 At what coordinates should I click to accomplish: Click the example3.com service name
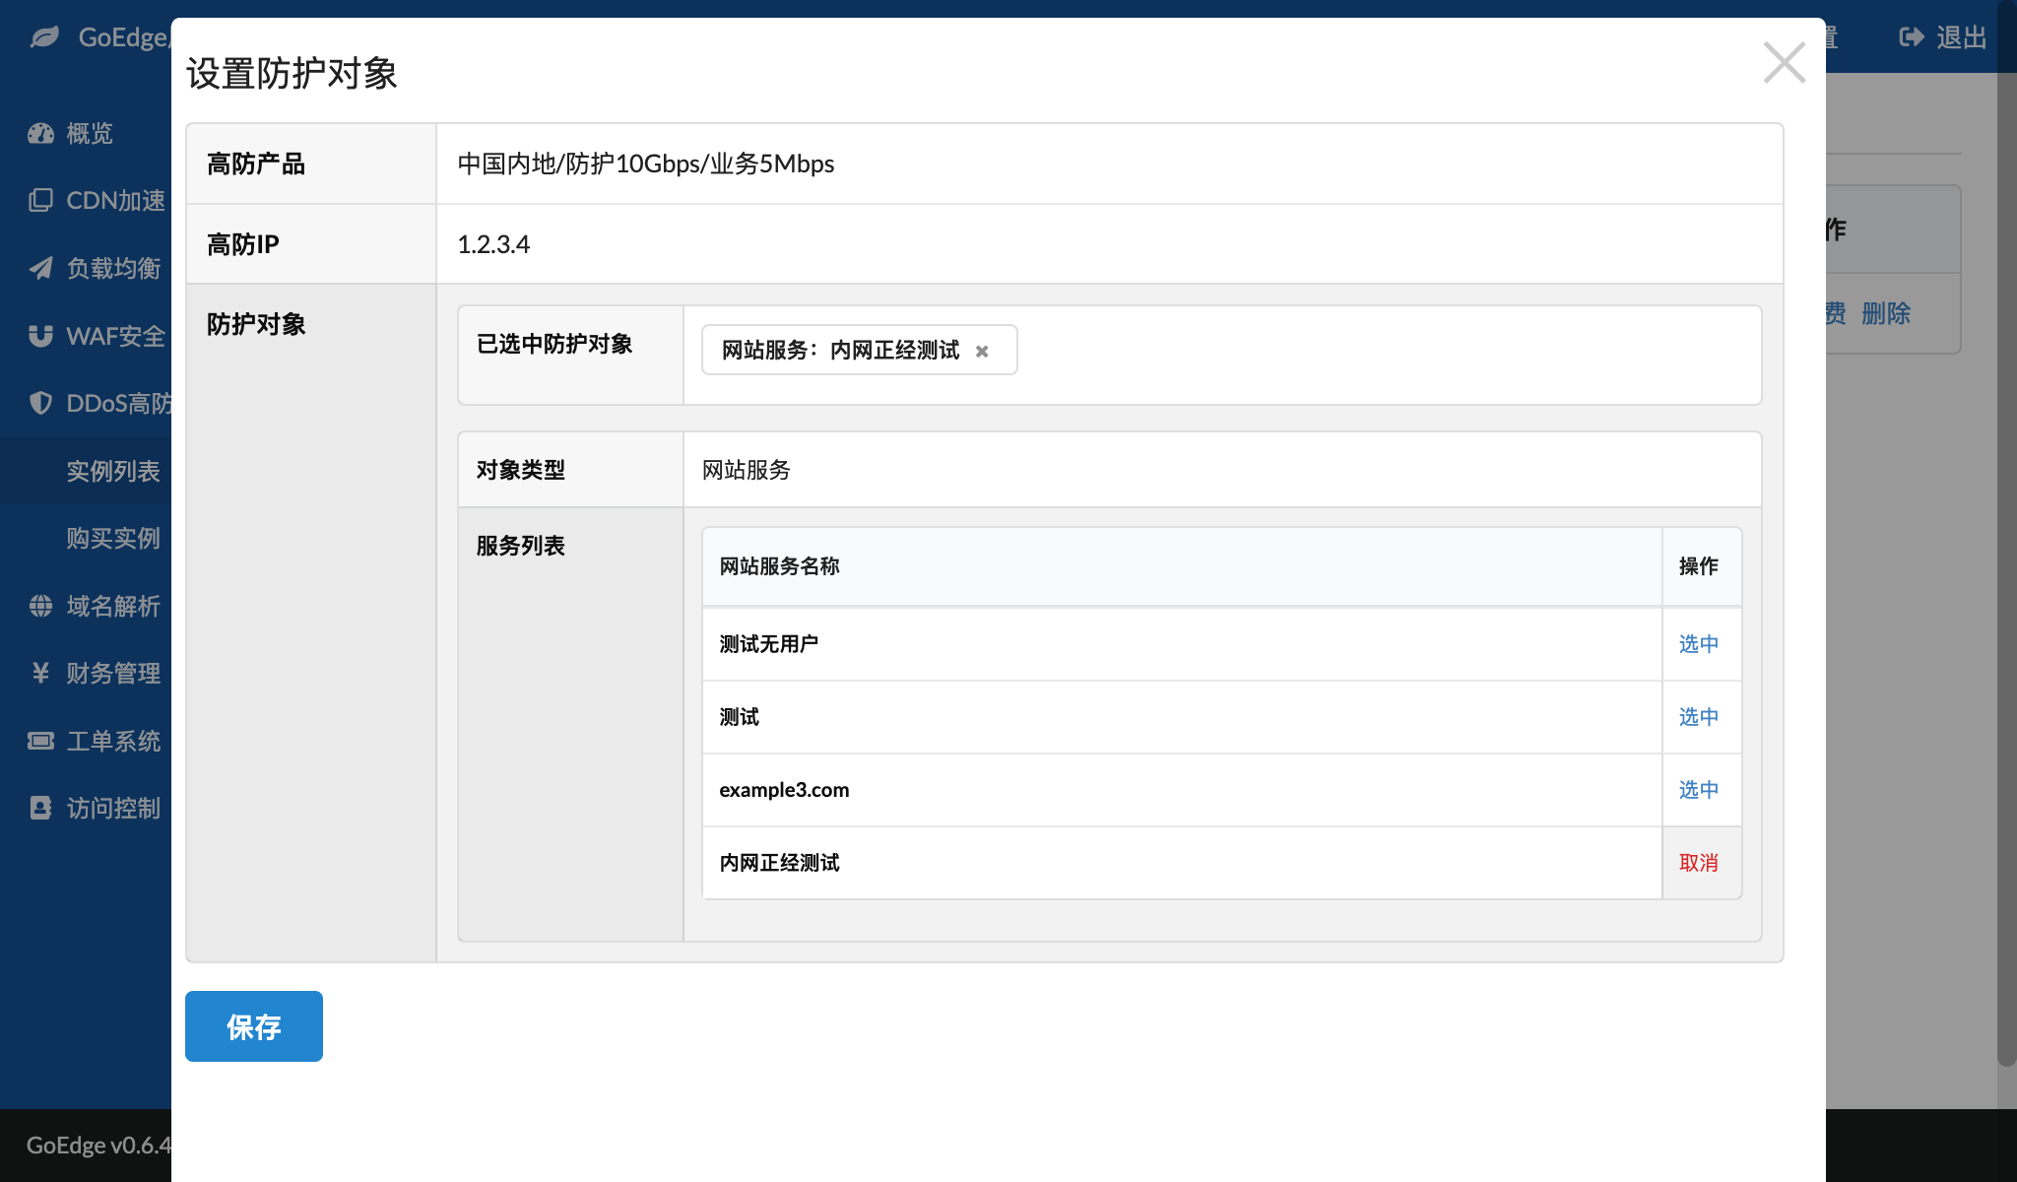click(784, 790)
